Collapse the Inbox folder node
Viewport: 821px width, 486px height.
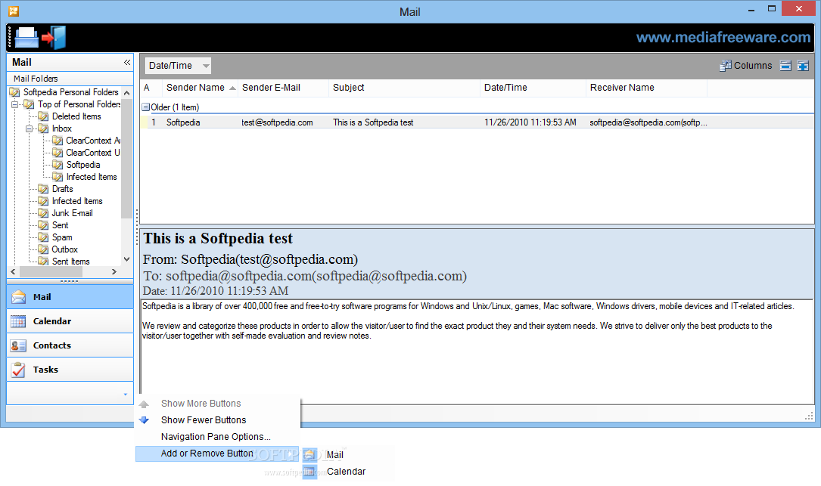[30, 128]
